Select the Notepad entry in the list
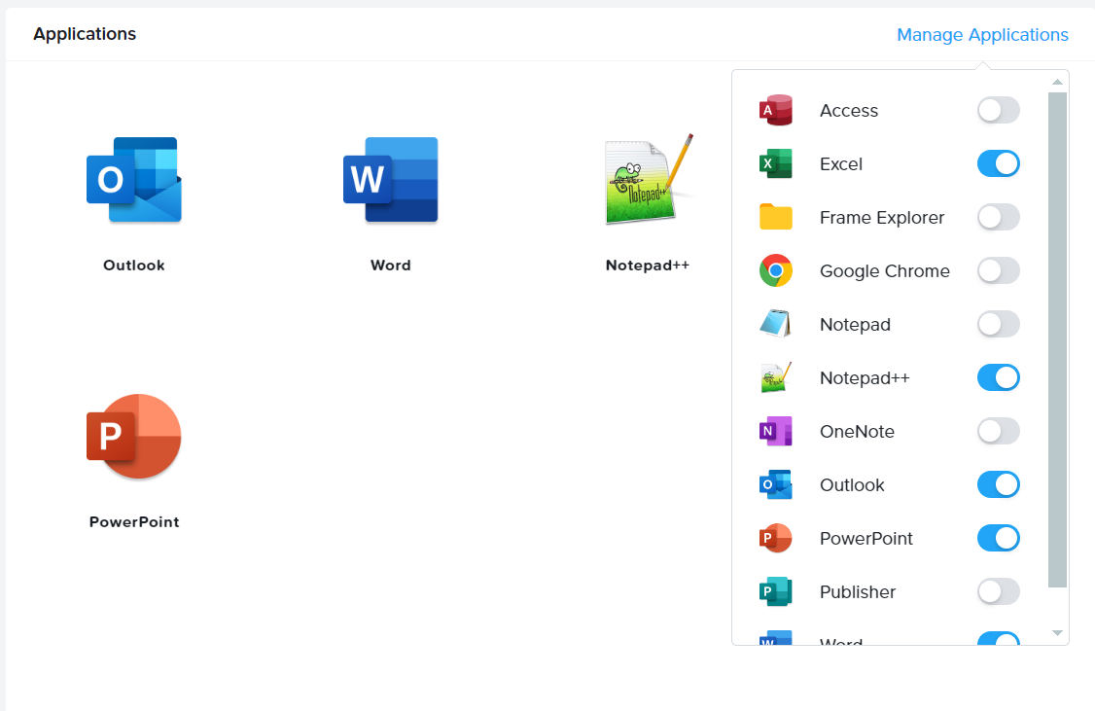Viewport: 1095px width, 711px height. click(x=854, y=324)
